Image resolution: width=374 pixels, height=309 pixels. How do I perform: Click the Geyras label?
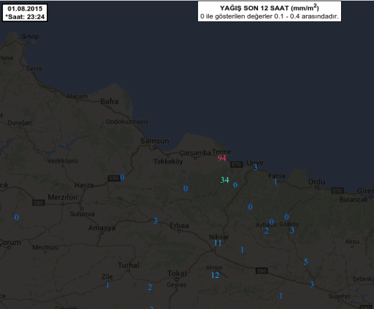click(177, 285)
